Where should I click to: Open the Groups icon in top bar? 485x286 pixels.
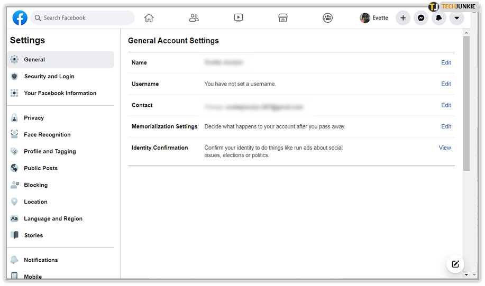[327, 17]
